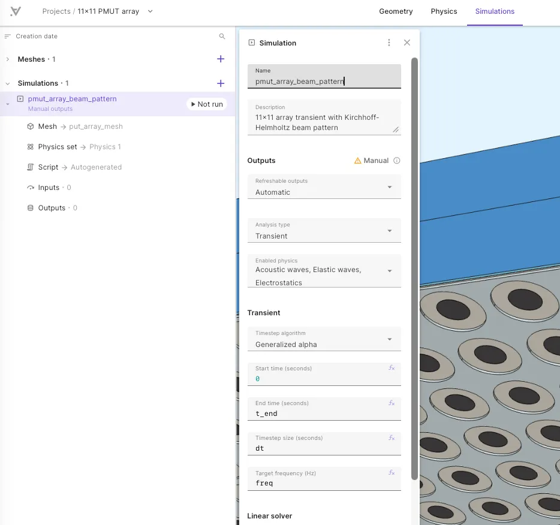Click the End time field with t_end

coord(324,409)
